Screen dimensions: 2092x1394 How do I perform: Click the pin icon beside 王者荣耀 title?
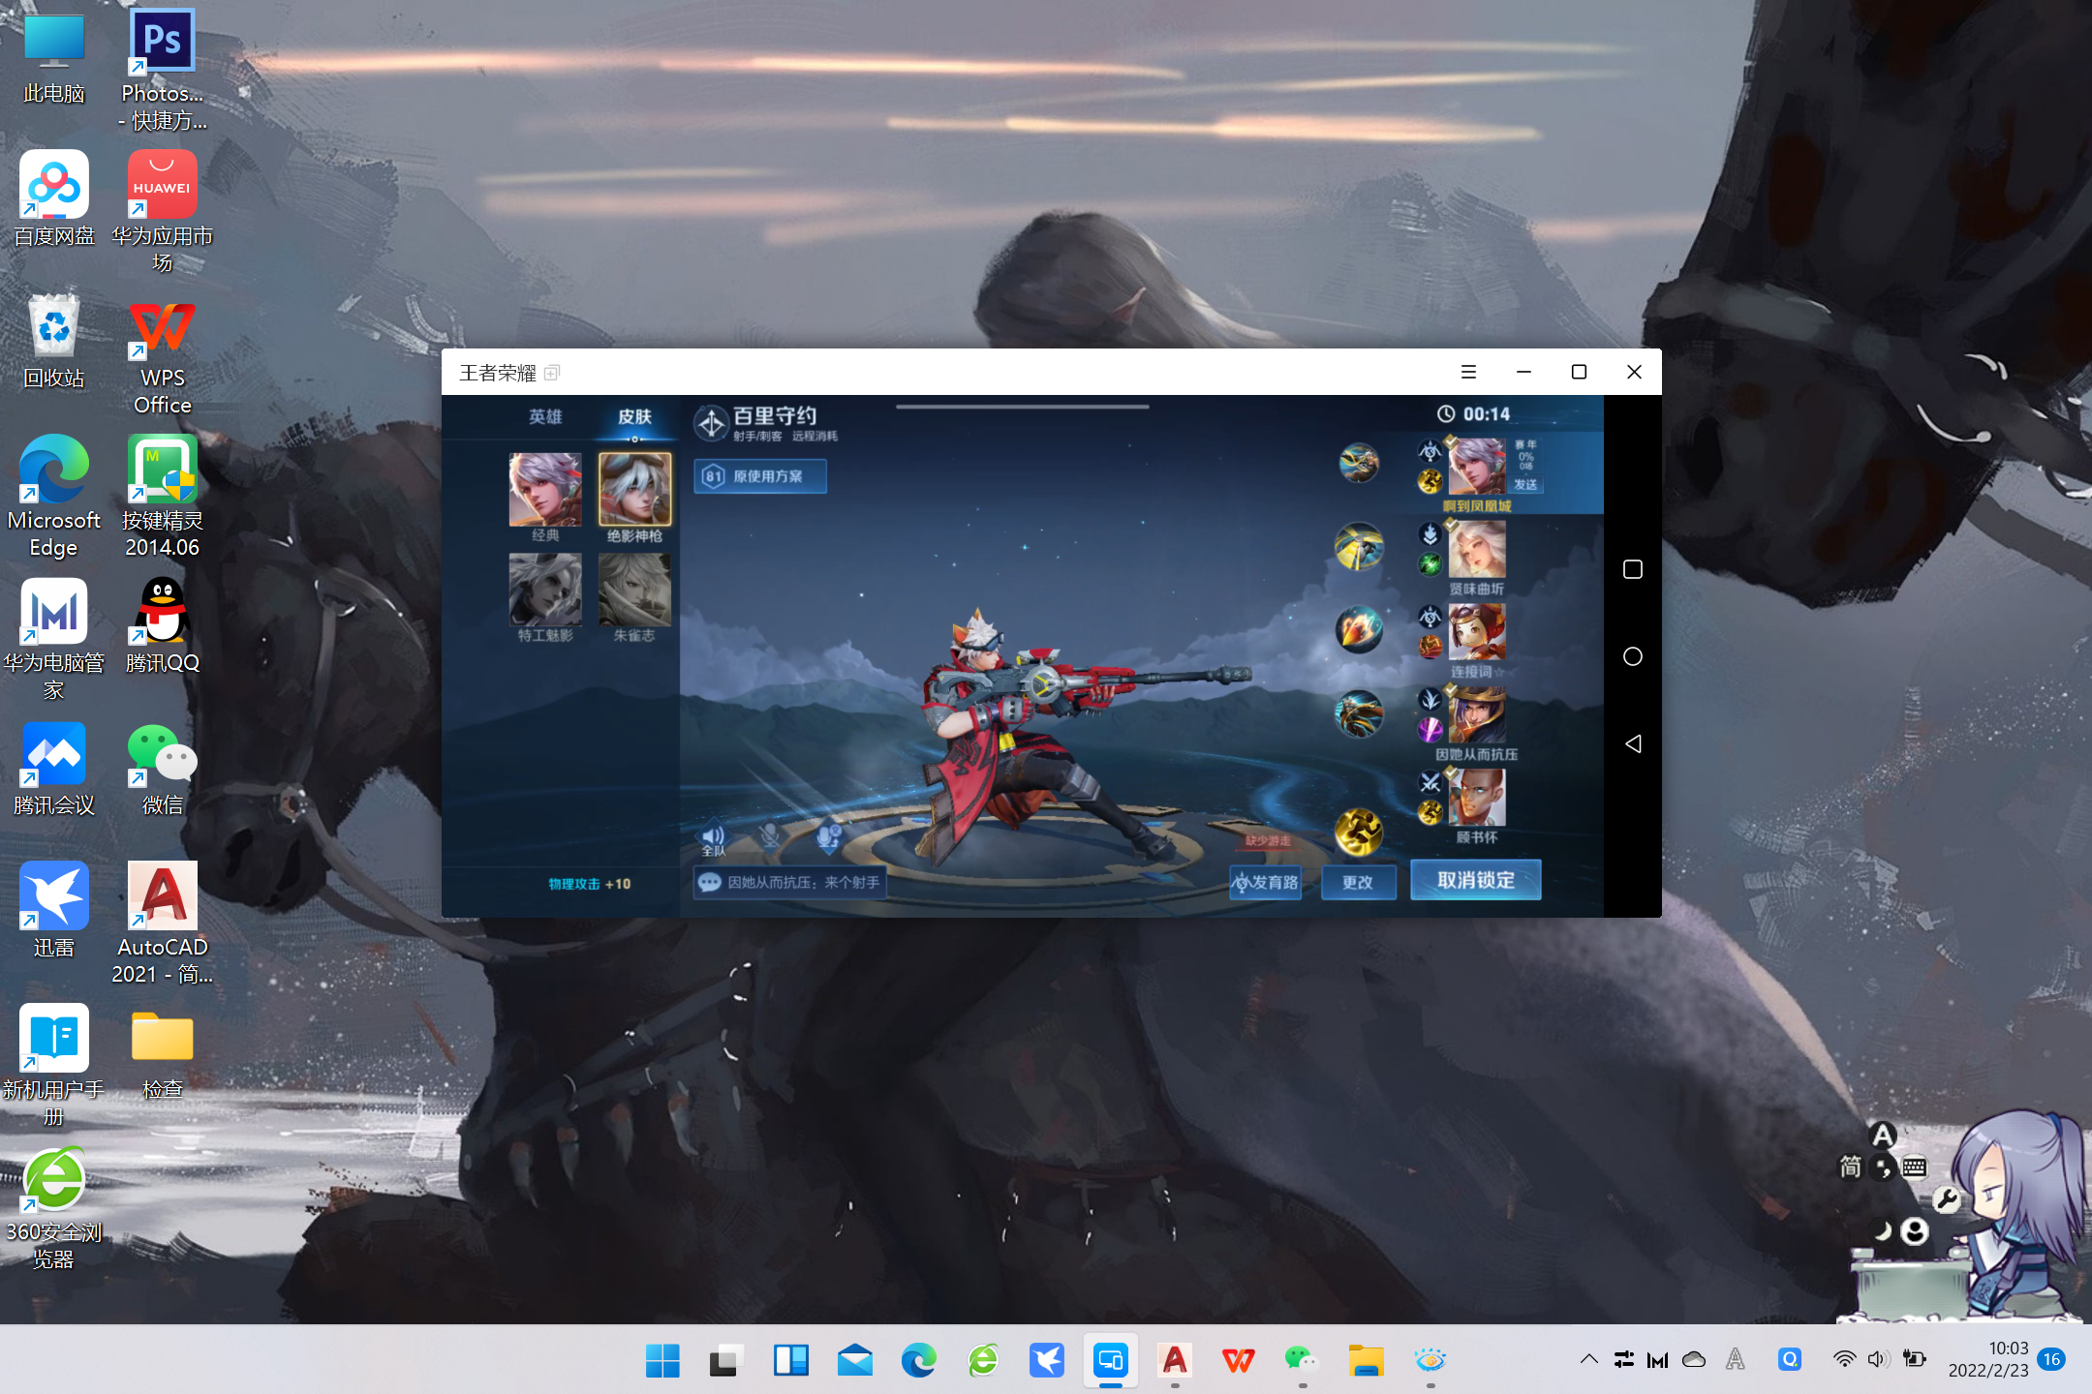[x=551, y=373]
